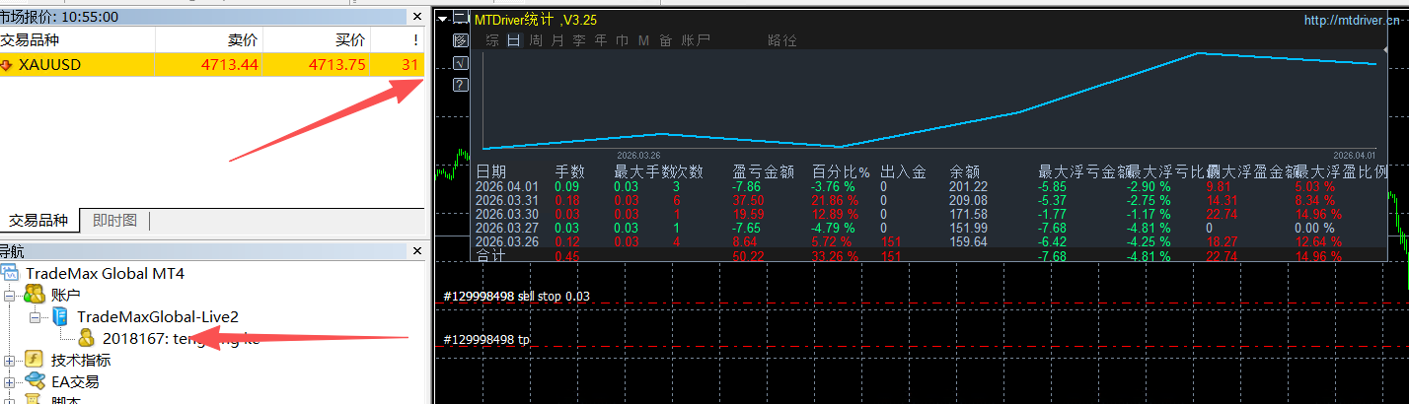
Task: Expand the EA交易 tree node
Action: click(10, 381)
